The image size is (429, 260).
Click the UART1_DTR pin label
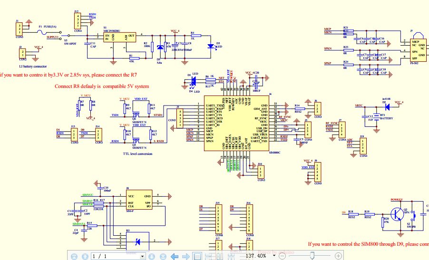tap(214, 122)
